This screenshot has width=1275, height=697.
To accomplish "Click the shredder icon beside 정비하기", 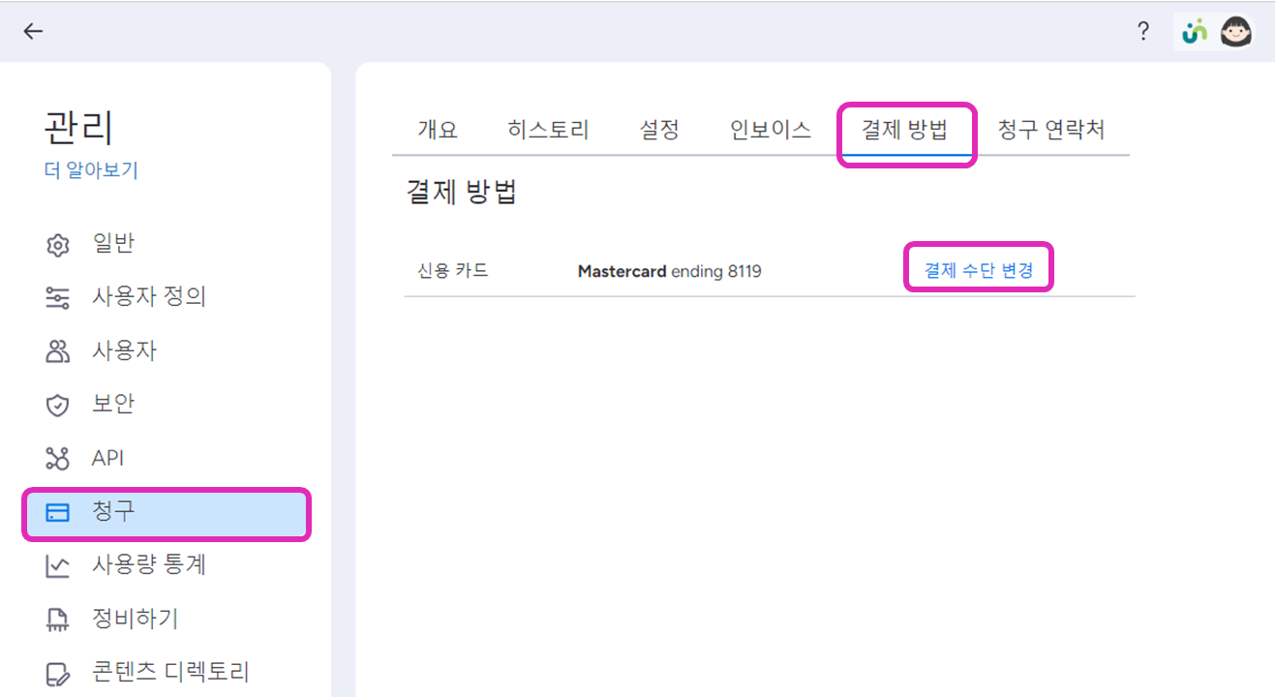I will pyautogui.click(x=58, y=621).
